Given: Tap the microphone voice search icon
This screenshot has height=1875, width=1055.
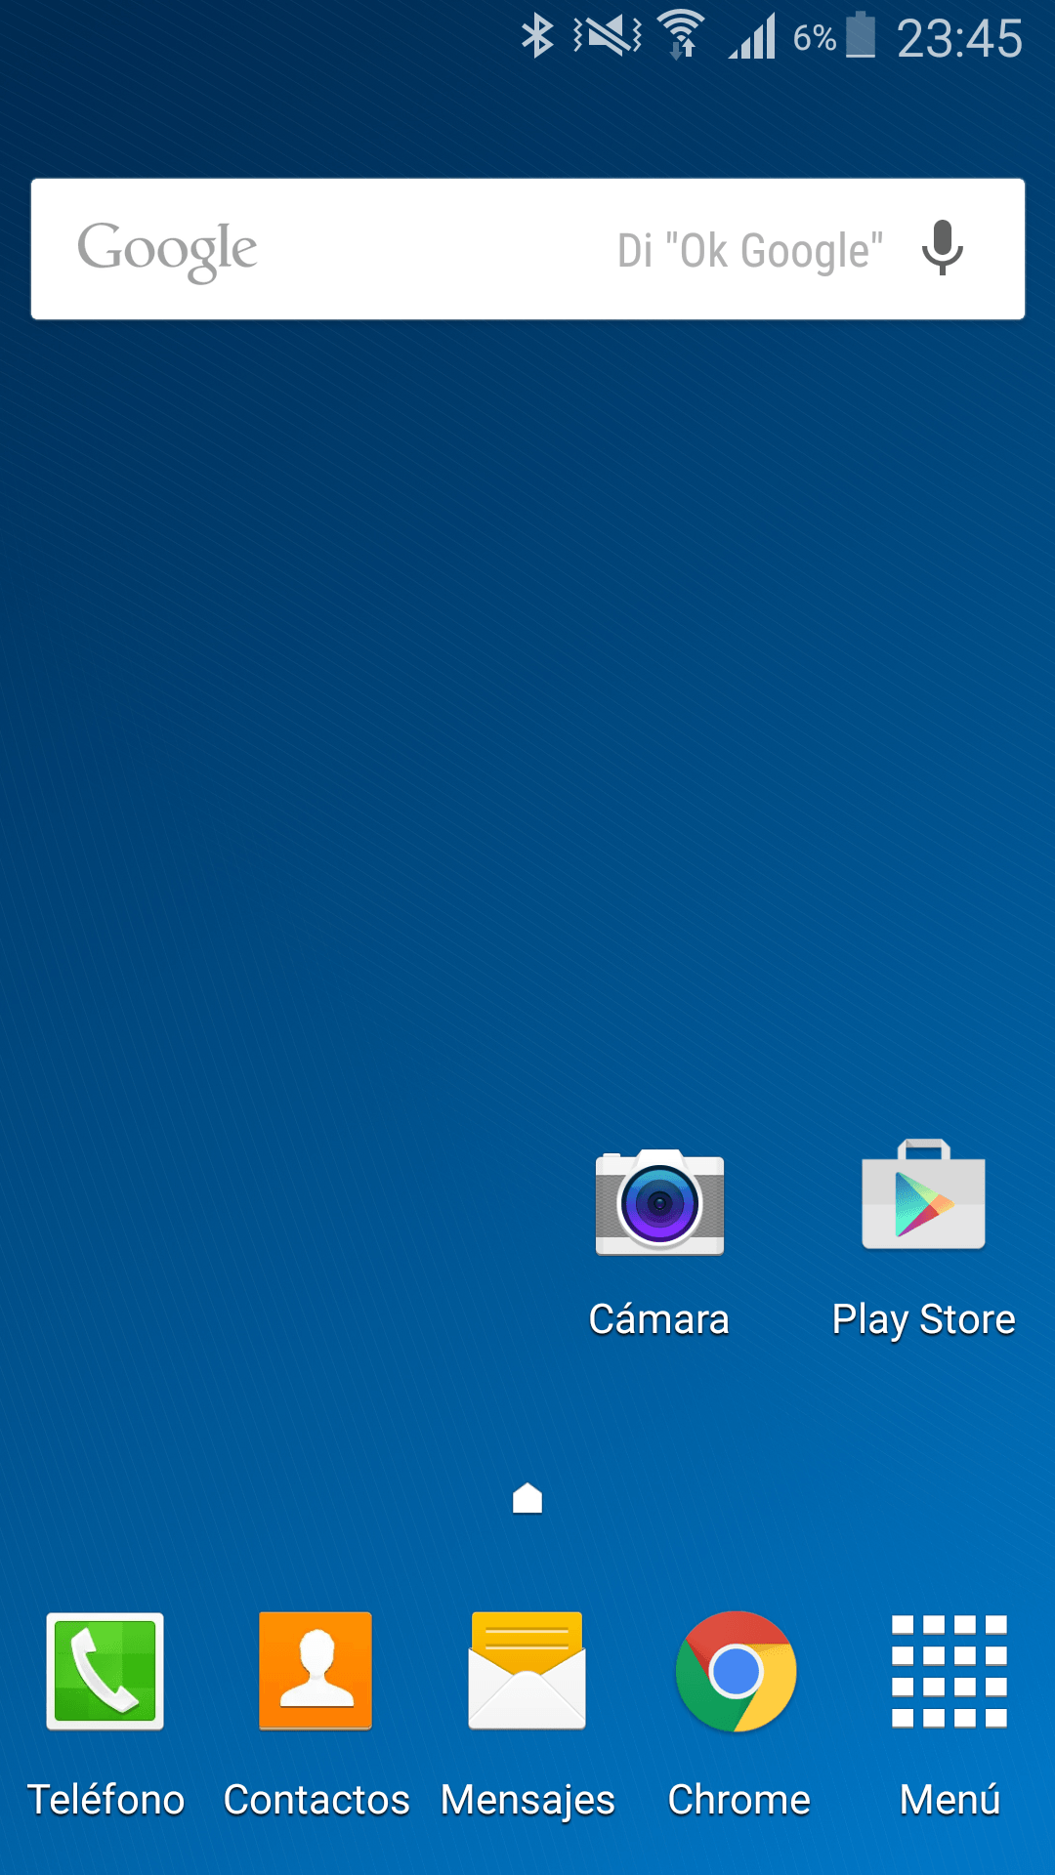Looking at the screenshot, I should tap(943, 249).
